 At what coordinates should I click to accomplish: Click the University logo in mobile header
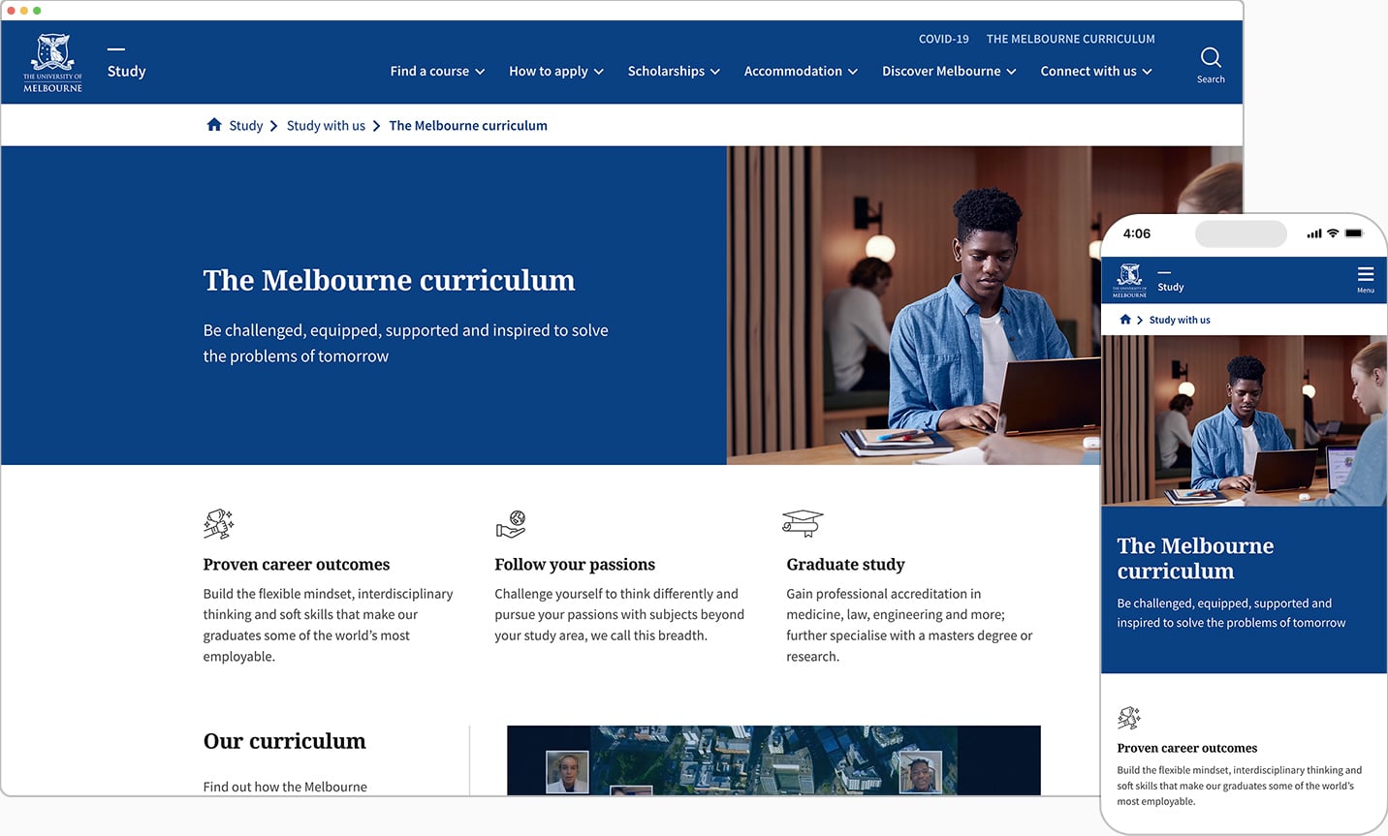[1129, 280]
